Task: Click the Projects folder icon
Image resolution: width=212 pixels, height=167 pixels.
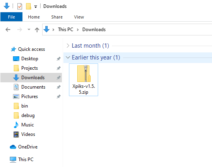Action: [x=16, y=68]
